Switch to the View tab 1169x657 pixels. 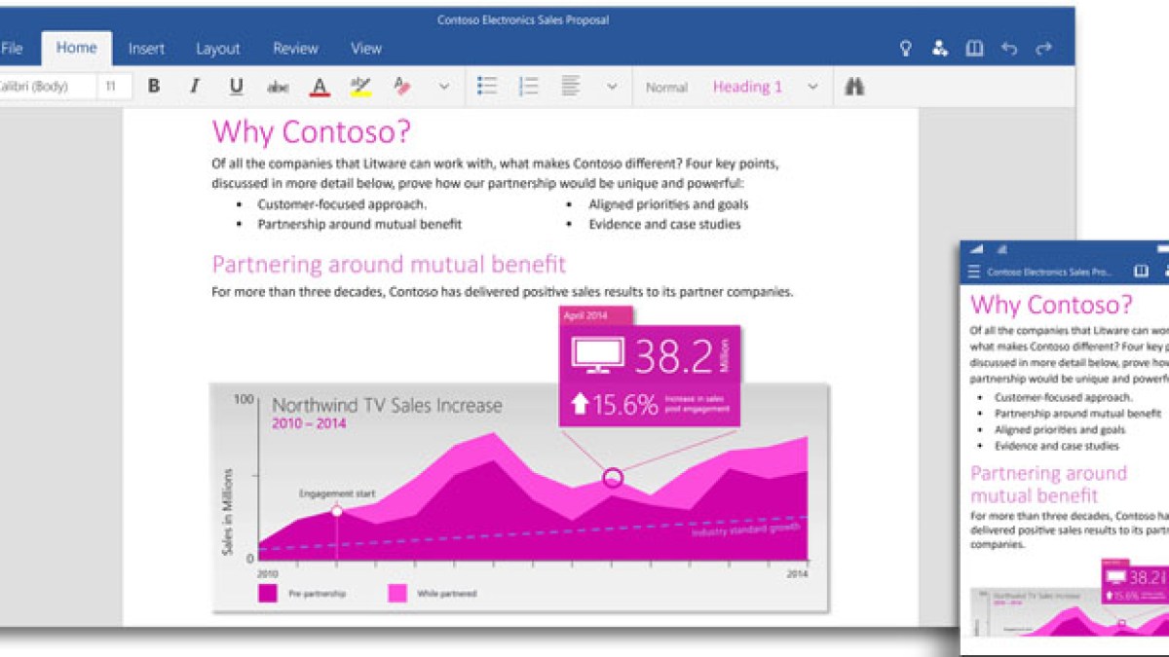[366, 48]
